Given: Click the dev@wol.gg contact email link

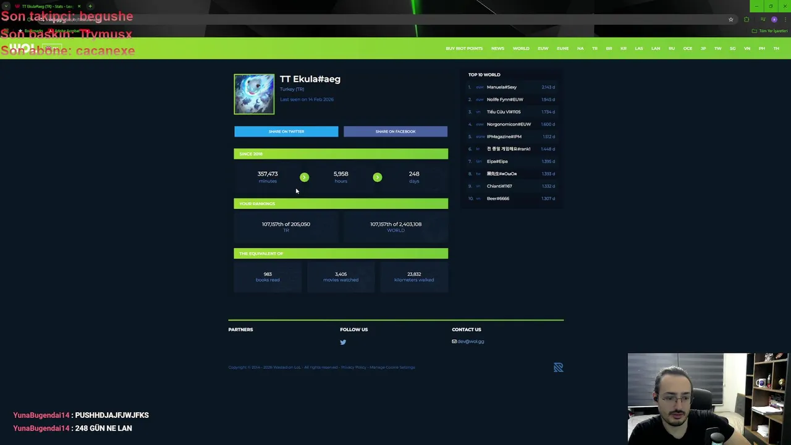Looking at the screenshot, I should tap(470, 341).
